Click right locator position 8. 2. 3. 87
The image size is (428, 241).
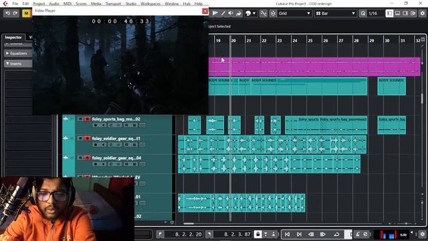coord(237,234)
